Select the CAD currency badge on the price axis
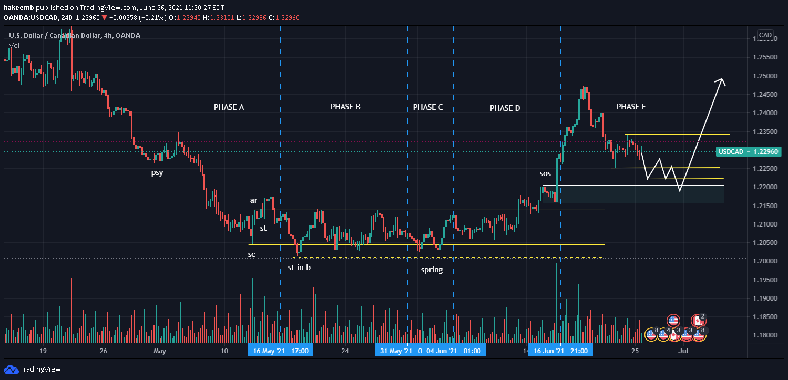 (x=765, y=36)
